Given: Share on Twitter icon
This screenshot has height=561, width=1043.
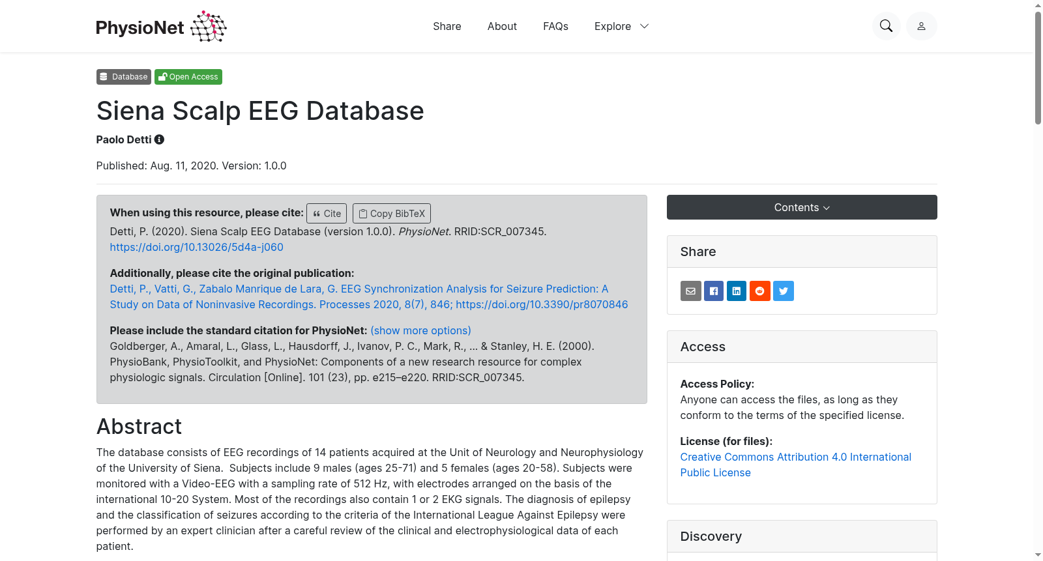Looking at the screenshot, I should (784, 291).
